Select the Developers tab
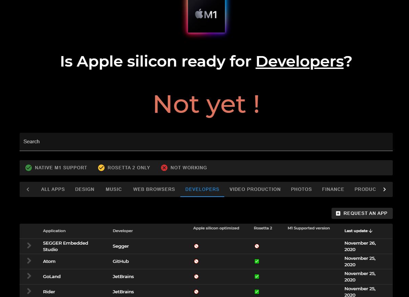The height and width of the screenshot is (297, 409). (202, 189)
